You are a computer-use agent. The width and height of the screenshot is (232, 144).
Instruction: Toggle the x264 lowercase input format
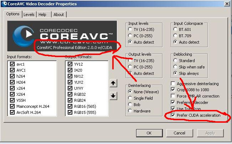click(x=12, y=88)
